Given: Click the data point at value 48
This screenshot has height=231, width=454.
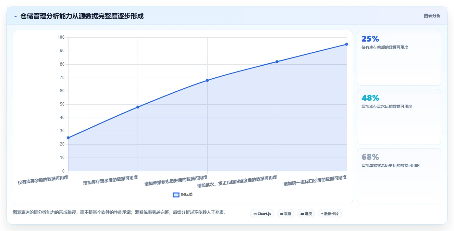Looking at the screenshot, I should (x=138, y=107).
